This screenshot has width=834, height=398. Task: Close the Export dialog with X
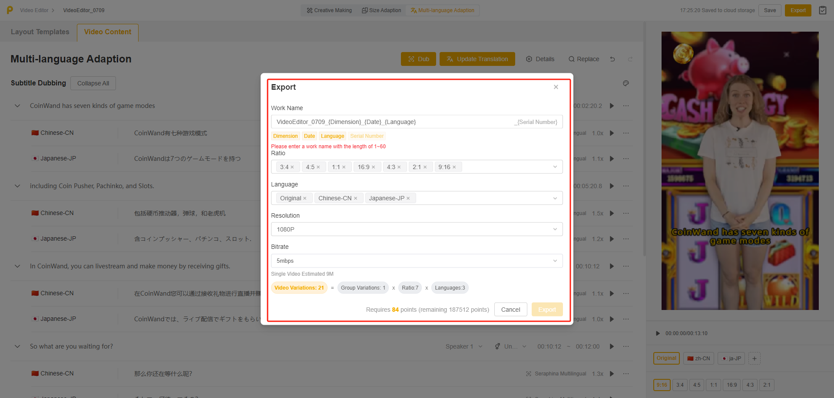556,87
